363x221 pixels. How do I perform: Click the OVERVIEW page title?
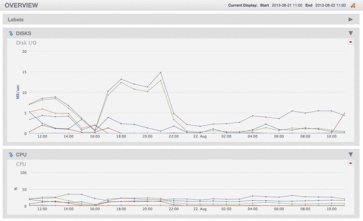(21, 5)
